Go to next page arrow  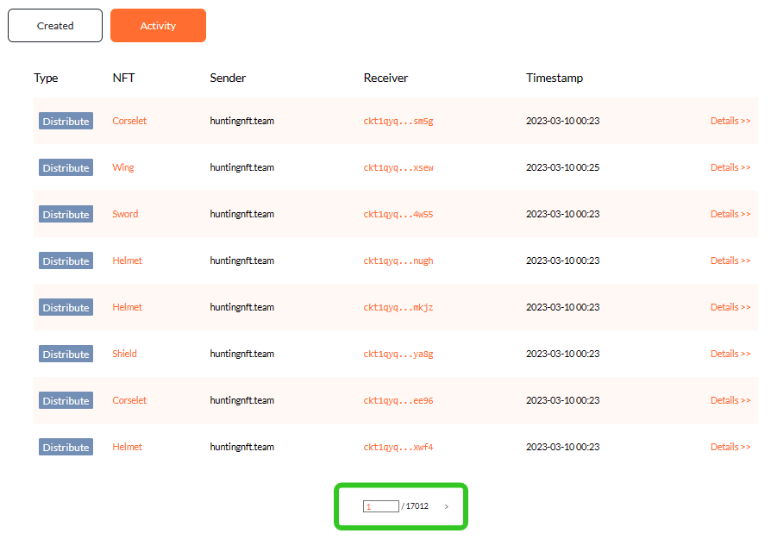447,506
